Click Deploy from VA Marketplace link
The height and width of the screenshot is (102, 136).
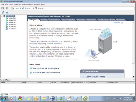[46, 68]
